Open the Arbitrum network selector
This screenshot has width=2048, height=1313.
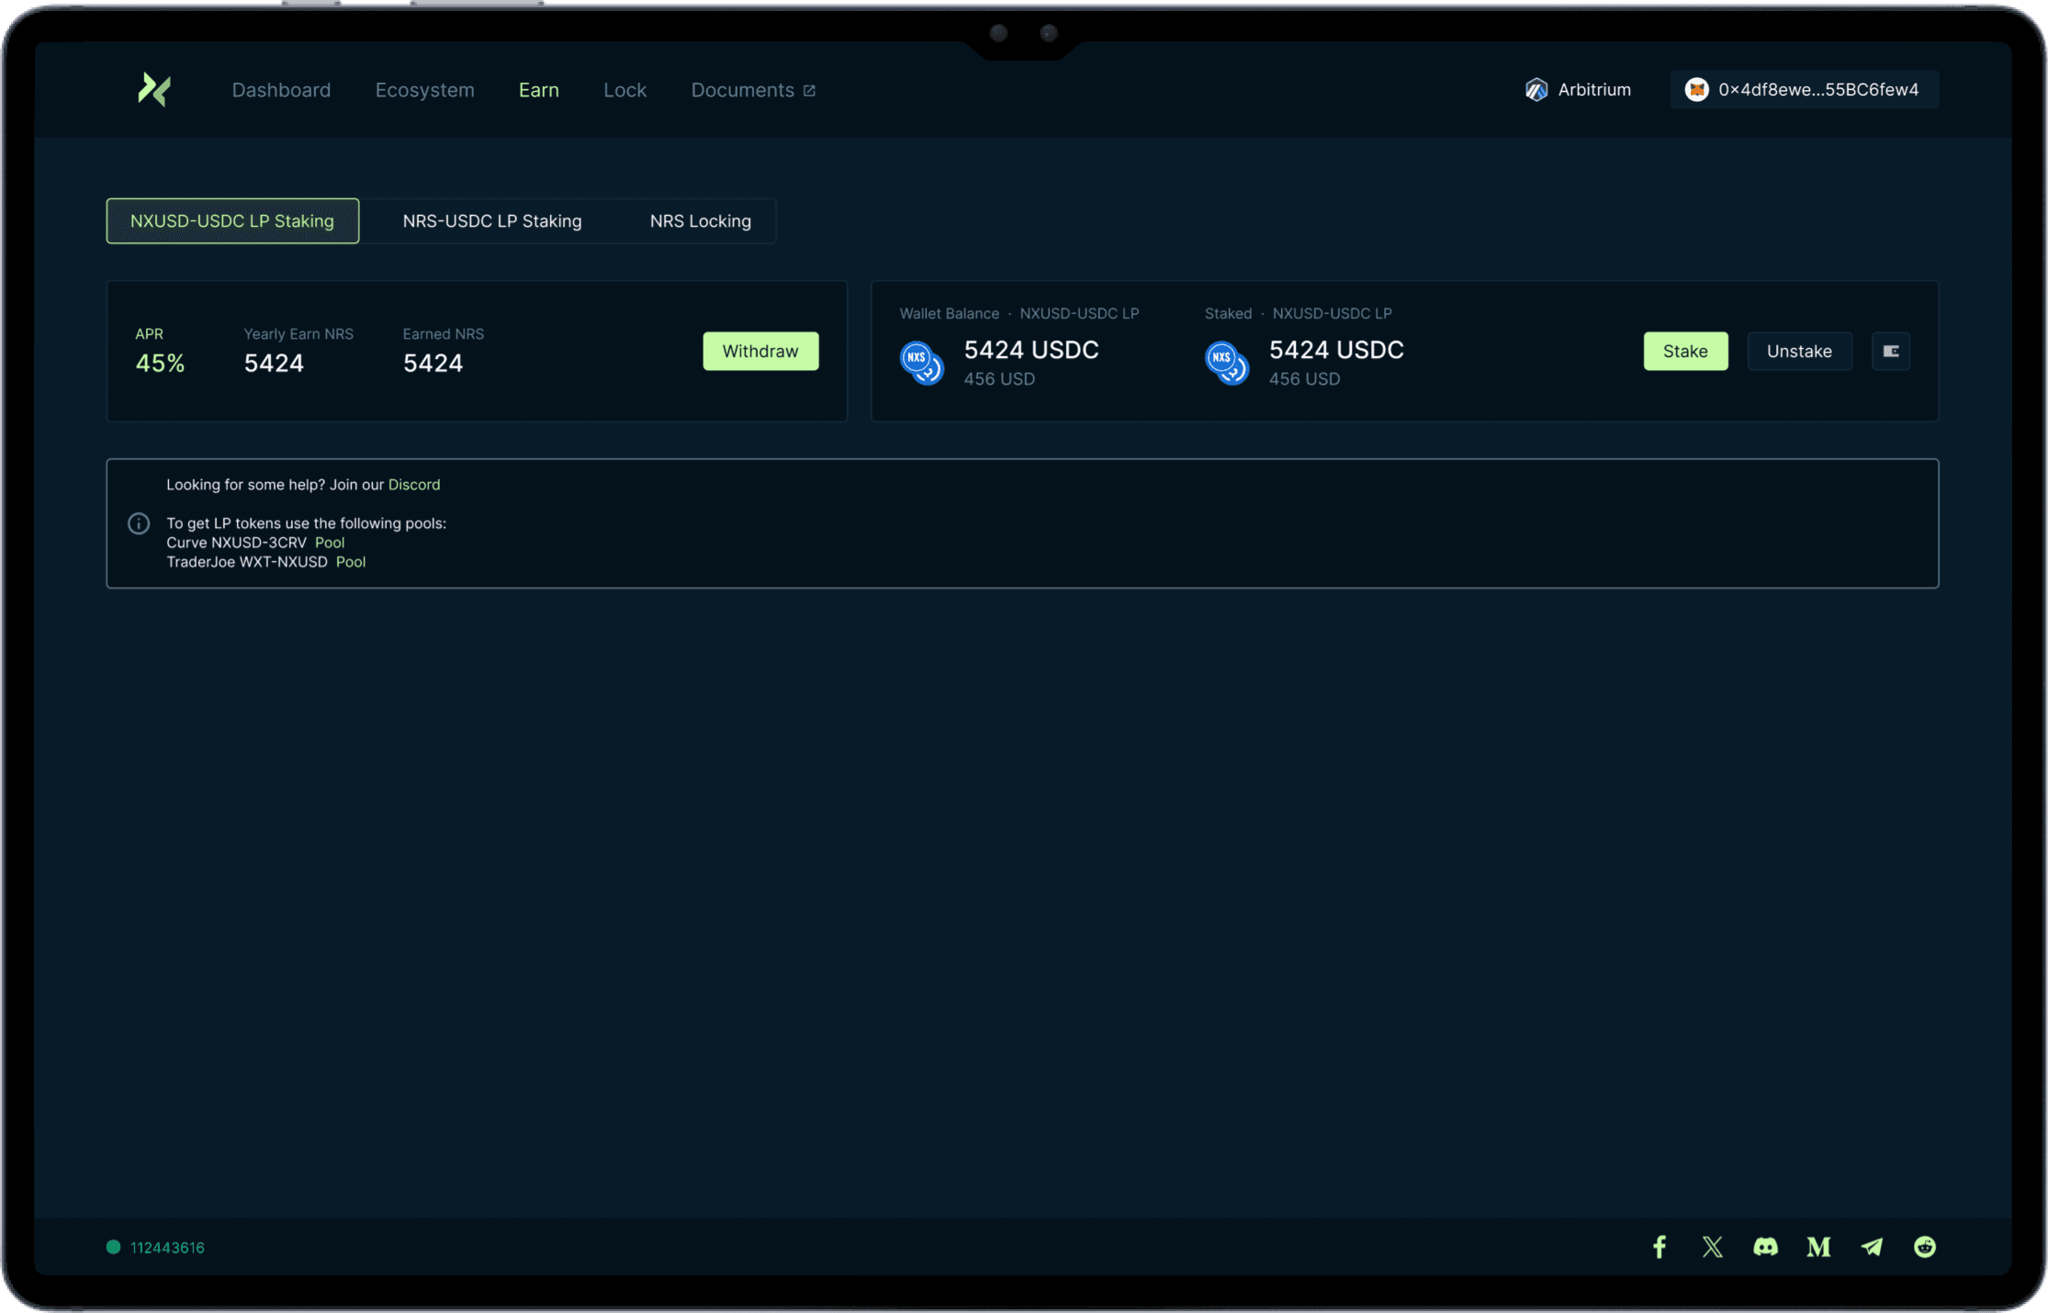tap(1579, 90)
